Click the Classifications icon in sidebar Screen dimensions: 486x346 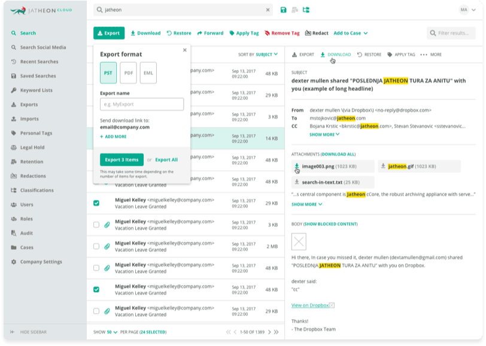(x=14, y=190)
